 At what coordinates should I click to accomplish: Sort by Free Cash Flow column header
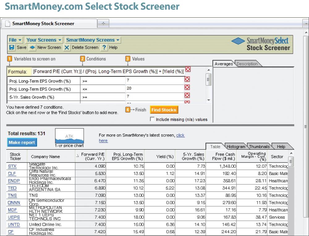pos(221,157)
